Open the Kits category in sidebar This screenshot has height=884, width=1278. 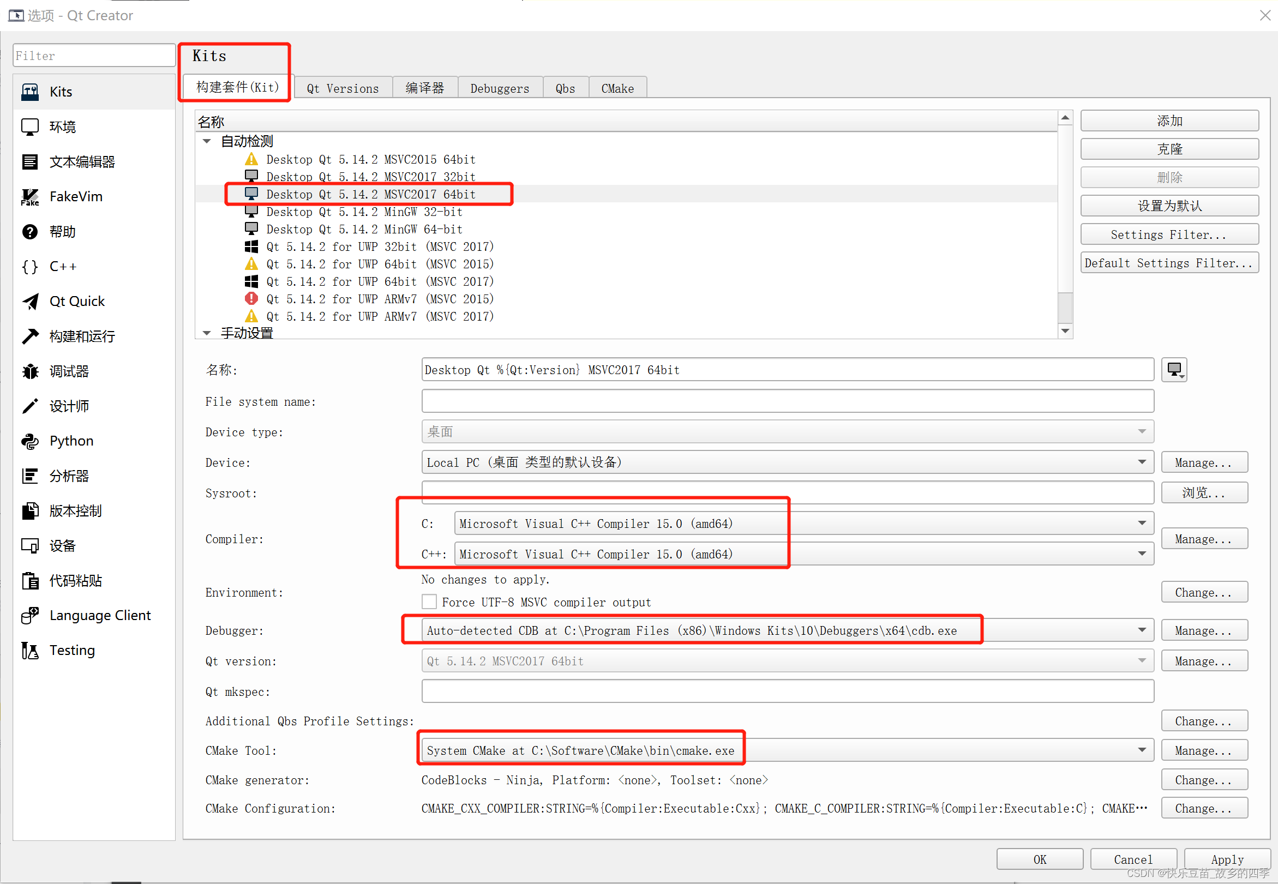click(x=94, y=92)
